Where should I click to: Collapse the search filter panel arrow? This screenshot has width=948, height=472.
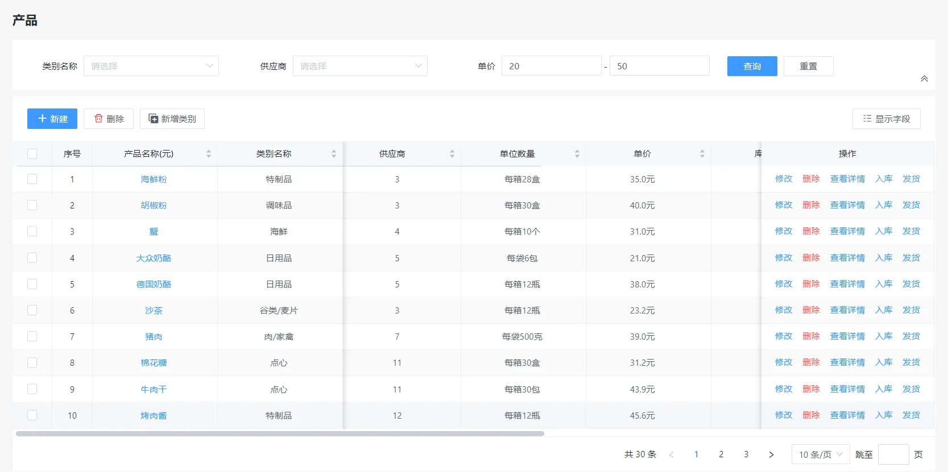924,79
